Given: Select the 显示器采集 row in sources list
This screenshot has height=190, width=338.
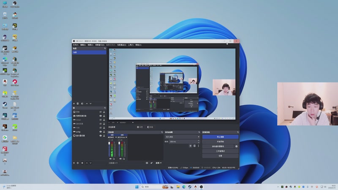Looking at the screenshot, I should point(89,136).
